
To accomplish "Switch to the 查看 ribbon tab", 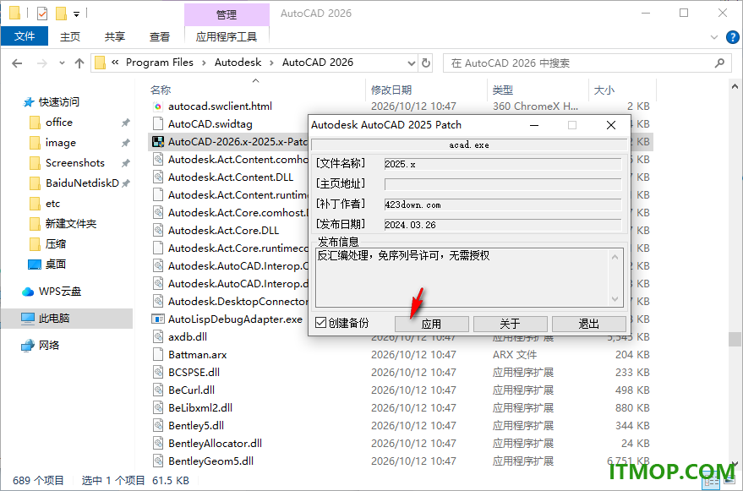I will (159, 36).
